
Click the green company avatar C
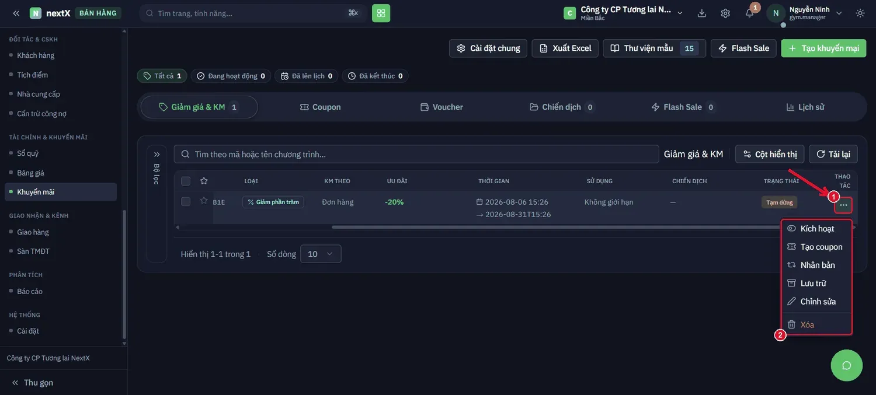tap(569, 13)
